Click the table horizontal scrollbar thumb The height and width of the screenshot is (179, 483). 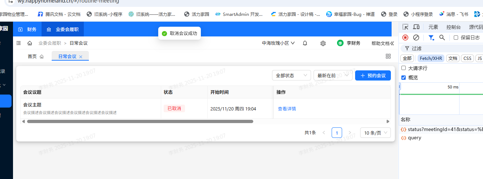[140, 121]
